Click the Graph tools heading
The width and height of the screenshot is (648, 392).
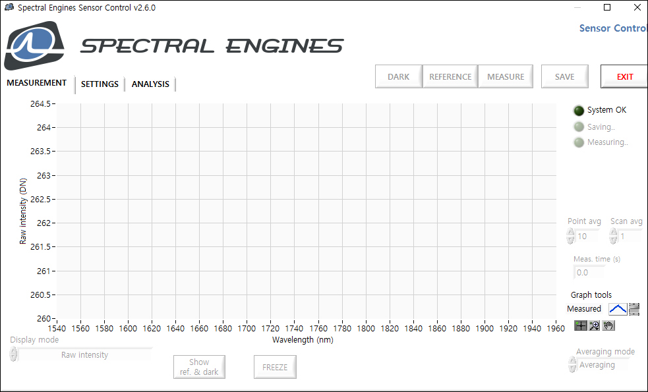(591, 295)
